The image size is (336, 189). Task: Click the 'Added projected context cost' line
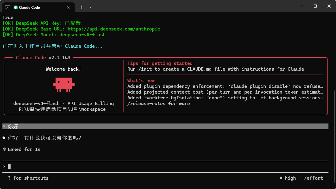pos(225,92)
